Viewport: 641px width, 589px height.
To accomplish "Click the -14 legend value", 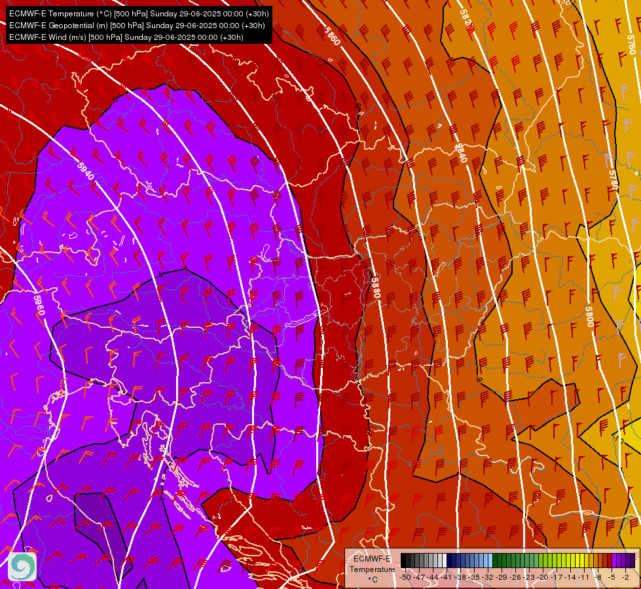I will (570, 577).
